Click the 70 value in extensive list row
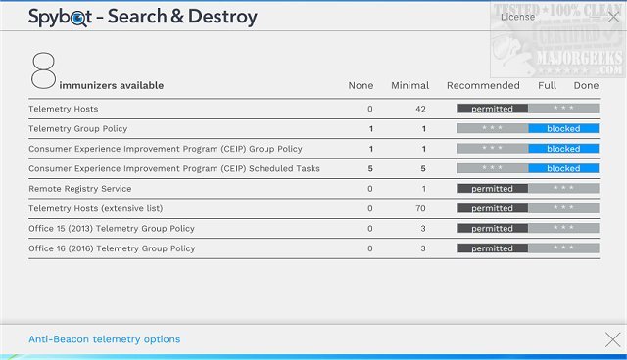 coord(420,208)
